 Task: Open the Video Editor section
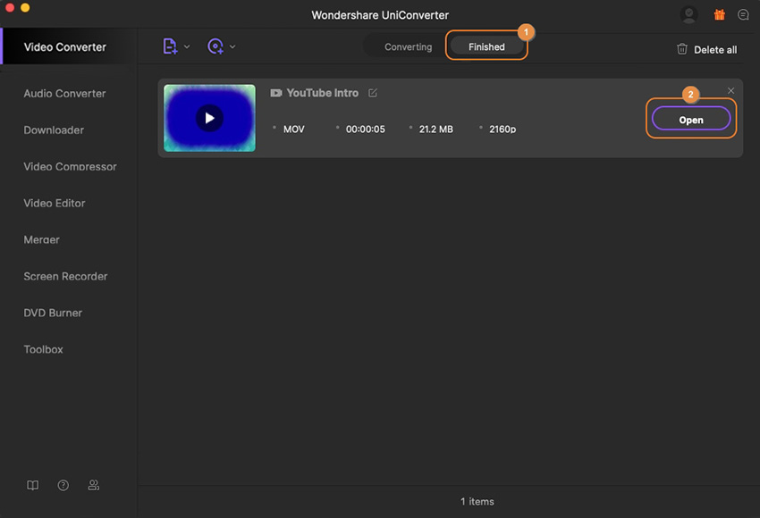click(x=55, y=203)
